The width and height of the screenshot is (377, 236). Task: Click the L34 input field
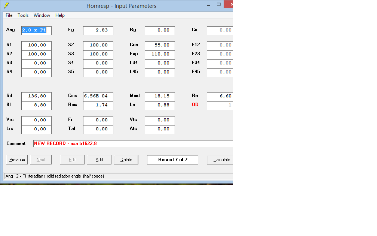(x=160, y=64)
